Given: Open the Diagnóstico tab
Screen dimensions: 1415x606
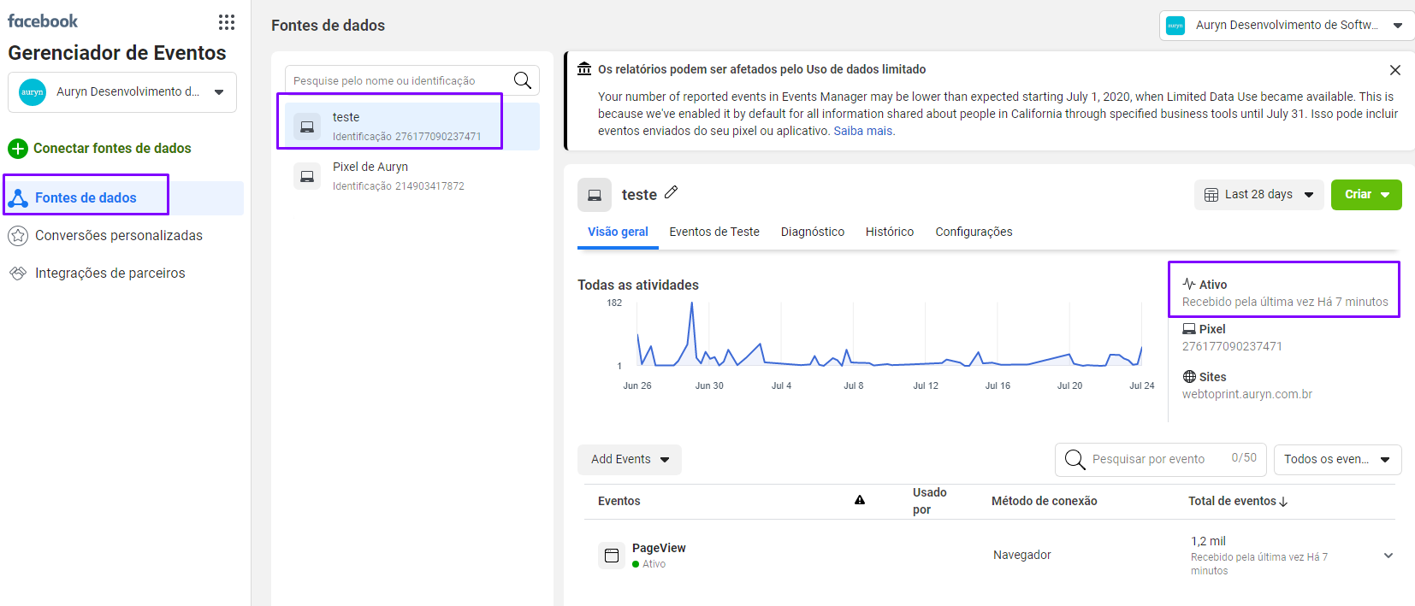Looking at the screenshot, I should [x=813, y=232].
